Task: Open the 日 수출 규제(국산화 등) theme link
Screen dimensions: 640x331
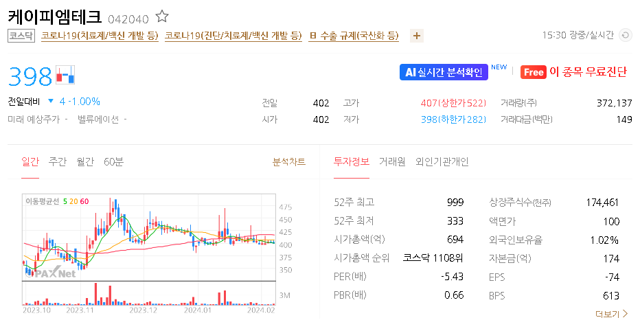Action: tap(354, 36)
